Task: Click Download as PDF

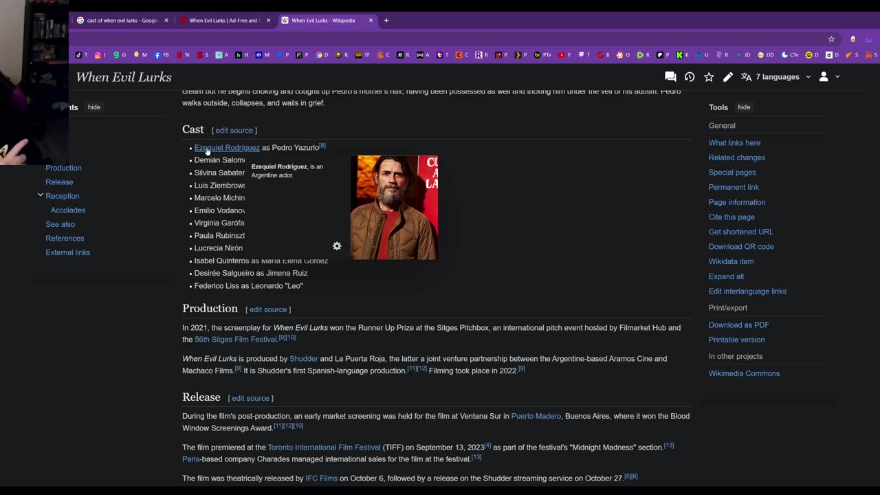Action: click(x=739, y=325)
